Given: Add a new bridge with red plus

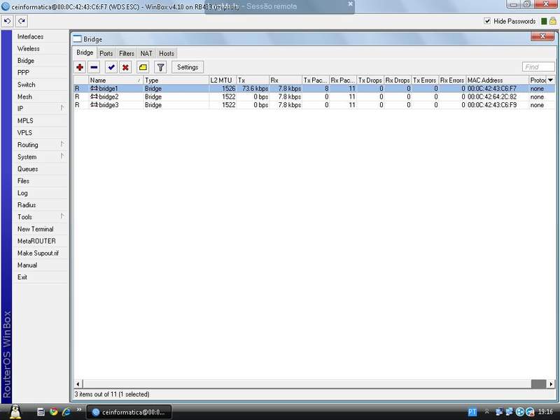Looking at the screenshot, I should 80,67.
